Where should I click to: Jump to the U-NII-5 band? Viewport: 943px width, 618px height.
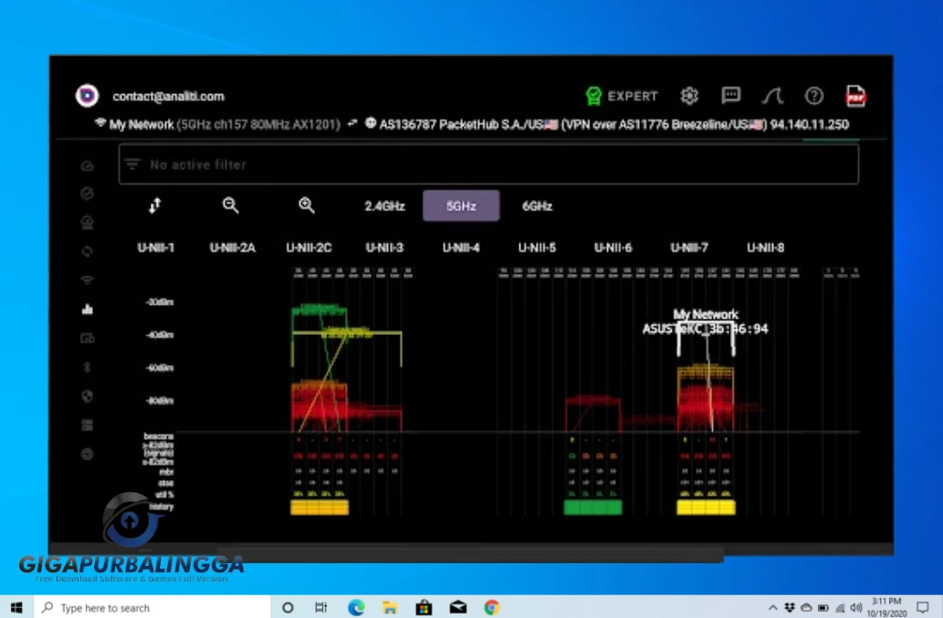coord(537,247)
